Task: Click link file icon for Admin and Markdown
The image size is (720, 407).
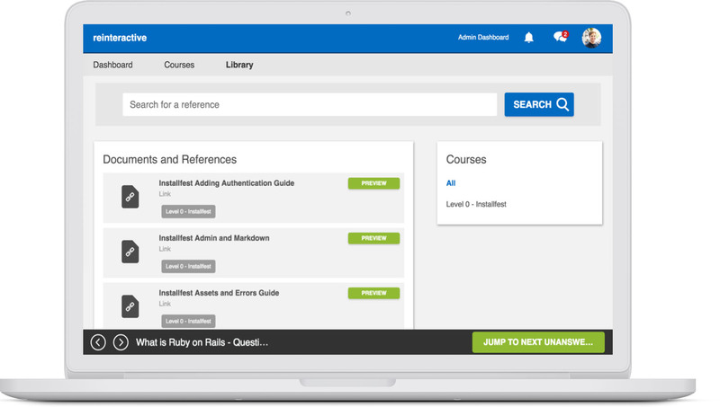Action: pyautogui.click(x=130, y=252)
